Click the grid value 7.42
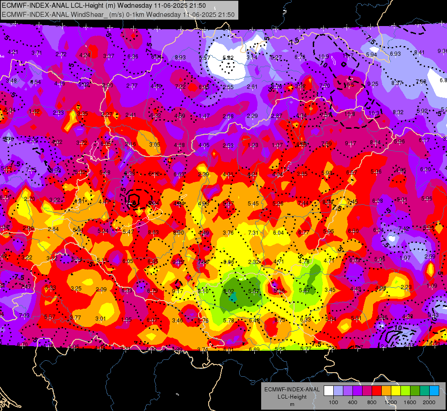 [404, 228]
